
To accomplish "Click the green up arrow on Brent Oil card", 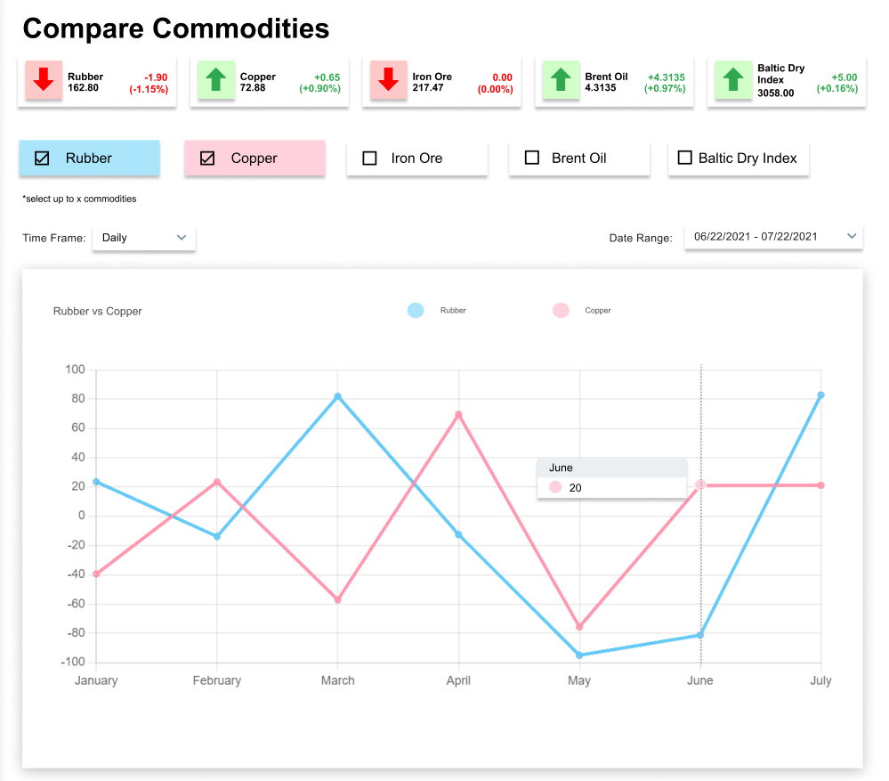I will coord(561,81).
